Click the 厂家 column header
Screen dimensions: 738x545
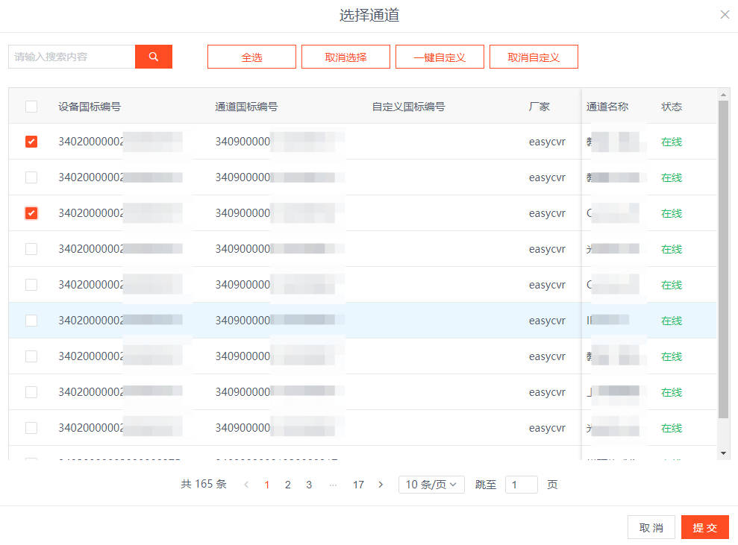(539, 107)
